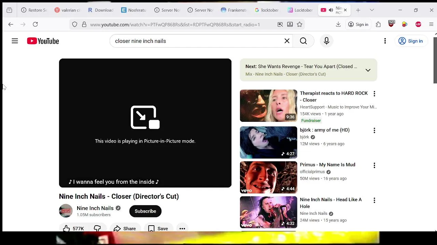This screenshot has height=245, width=437.
Task: Subscribe to Nine Inch Nails channel
Action: pyautogui.click(x=145, y=211)
